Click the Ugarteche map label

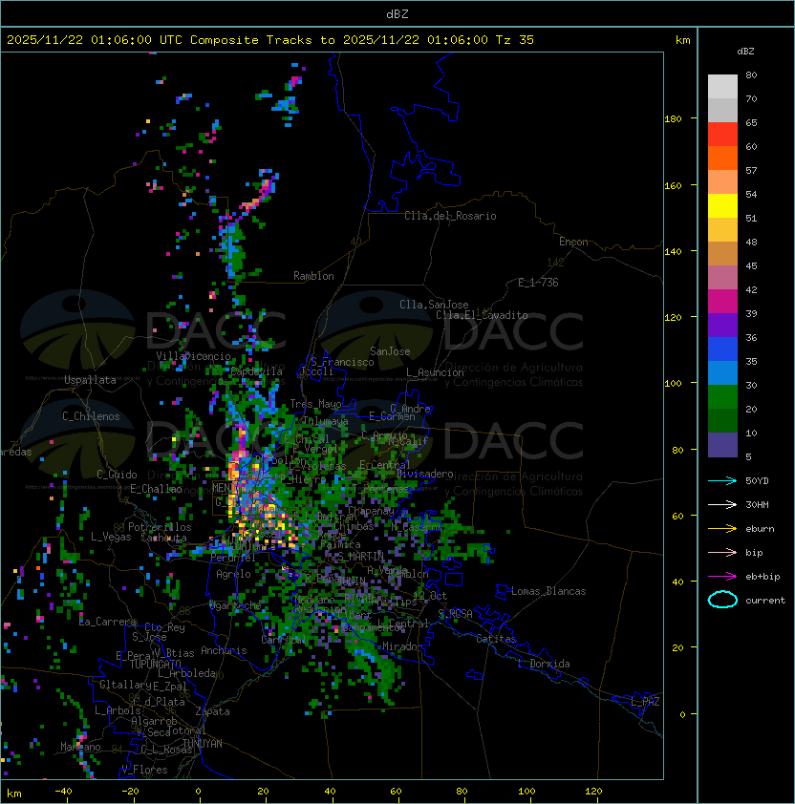(x=235, y=605)
